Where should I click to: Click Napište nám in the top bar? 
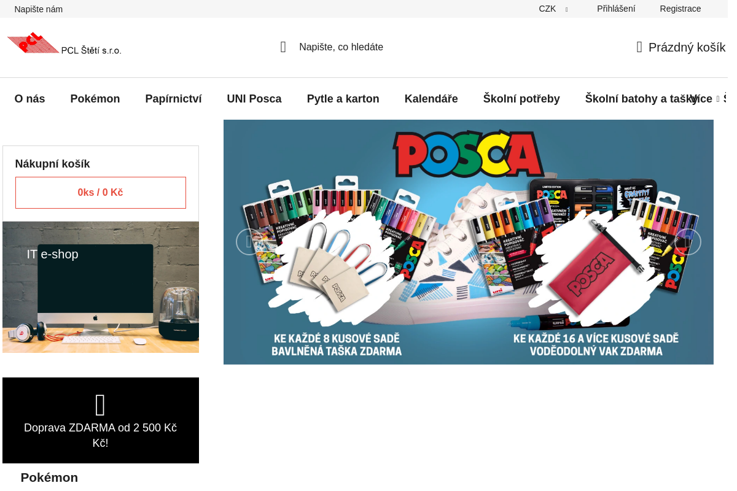(x=38, y=9)
